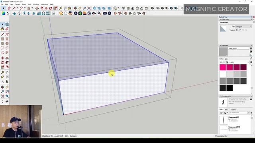
Task: Switch to Components Edit tab
Action: [226, 110]
